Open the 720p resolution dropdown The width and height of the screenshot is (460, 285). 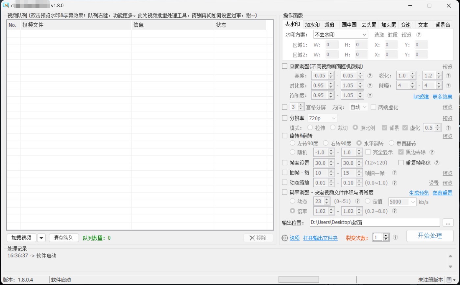(x=322, y=118)
